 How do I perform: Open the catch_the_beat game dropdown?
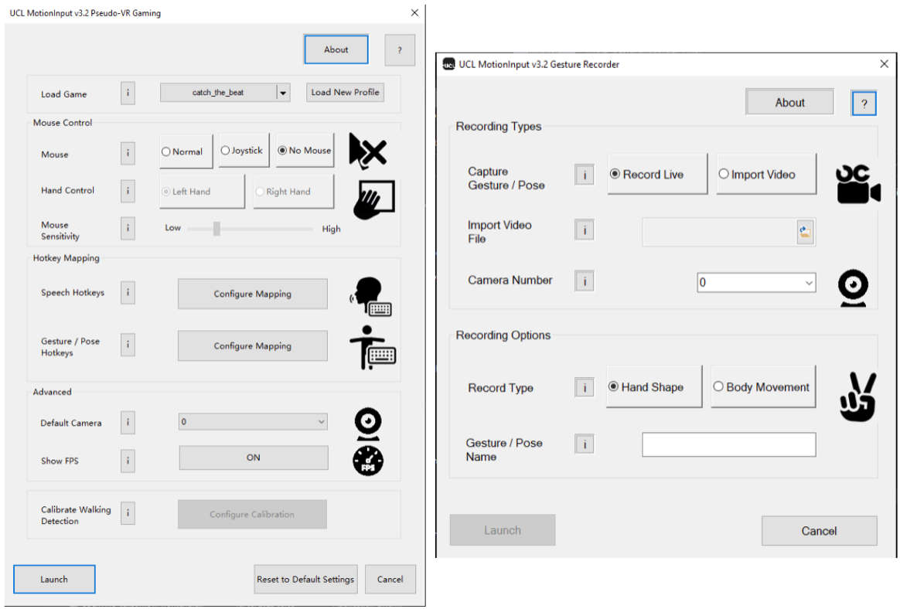pos(283,93)
